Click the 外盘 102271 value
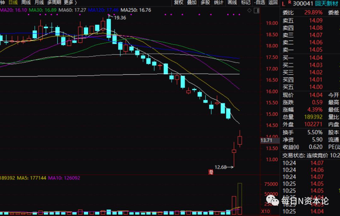Viewport: 340px width, 216px height. [x=313, y=124]
